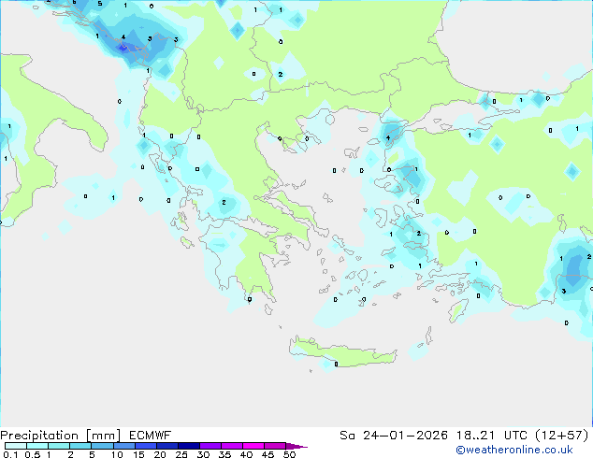This screenshot has height=458, width=593.
Task: Click the 0.1–0.5 mm legend color swatch
Action: (x=16, y=446)
